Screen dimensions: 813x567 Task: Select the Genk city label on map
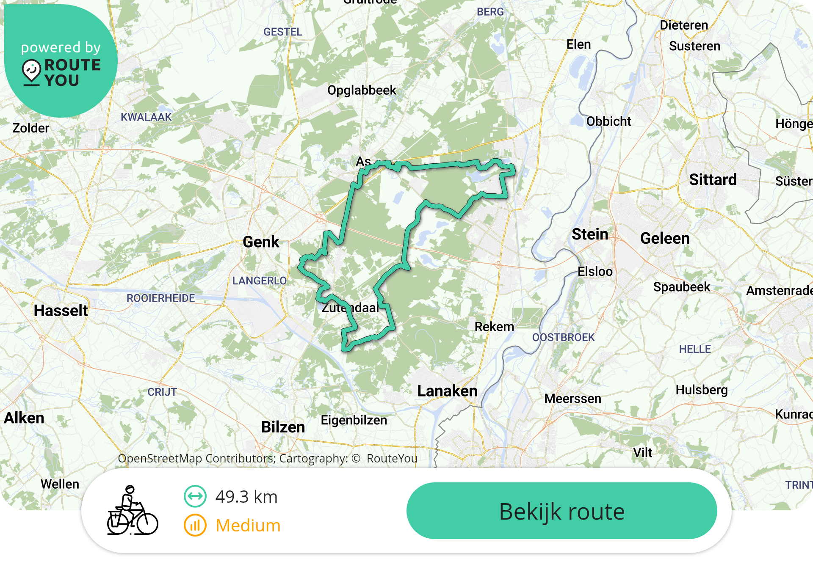261,242
